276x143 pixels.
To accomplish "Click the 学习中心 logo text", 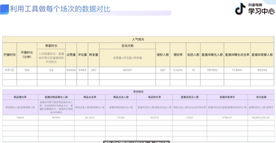I will point(261,11).
